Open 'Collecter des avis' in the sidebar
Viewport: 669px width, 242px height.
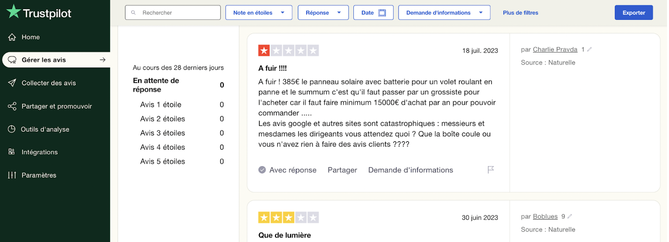pos(49,83)
